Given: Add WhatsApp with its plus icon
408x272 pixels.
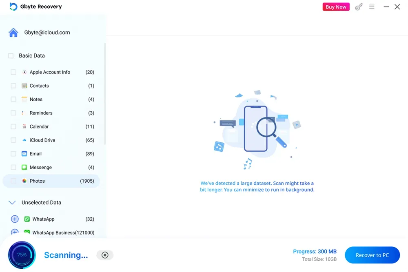Looking at the screenshot, I should coord(15,219).
